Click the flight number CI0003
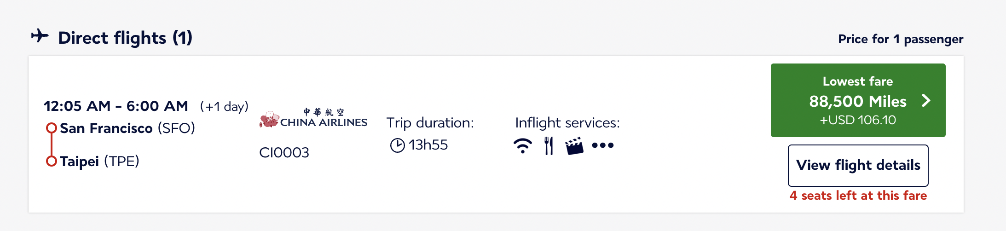 click(284, 152)
